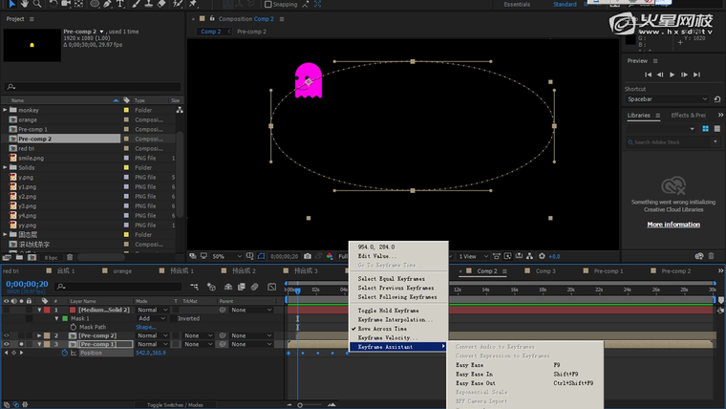
Task: Hide the Pre-comp 2 layer with eye toggle
Action: [8, 335]
